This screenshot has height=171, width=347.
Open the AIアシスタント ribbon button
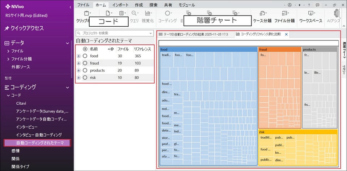pyautogui.click(x=333, y=17)
